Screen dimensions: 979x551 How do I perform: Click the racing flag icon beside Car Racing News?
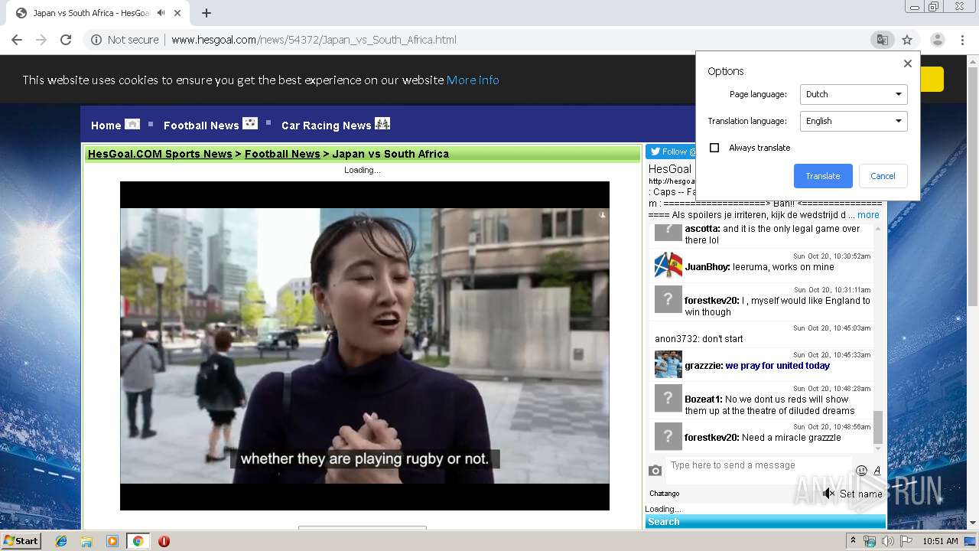(382, 123)
